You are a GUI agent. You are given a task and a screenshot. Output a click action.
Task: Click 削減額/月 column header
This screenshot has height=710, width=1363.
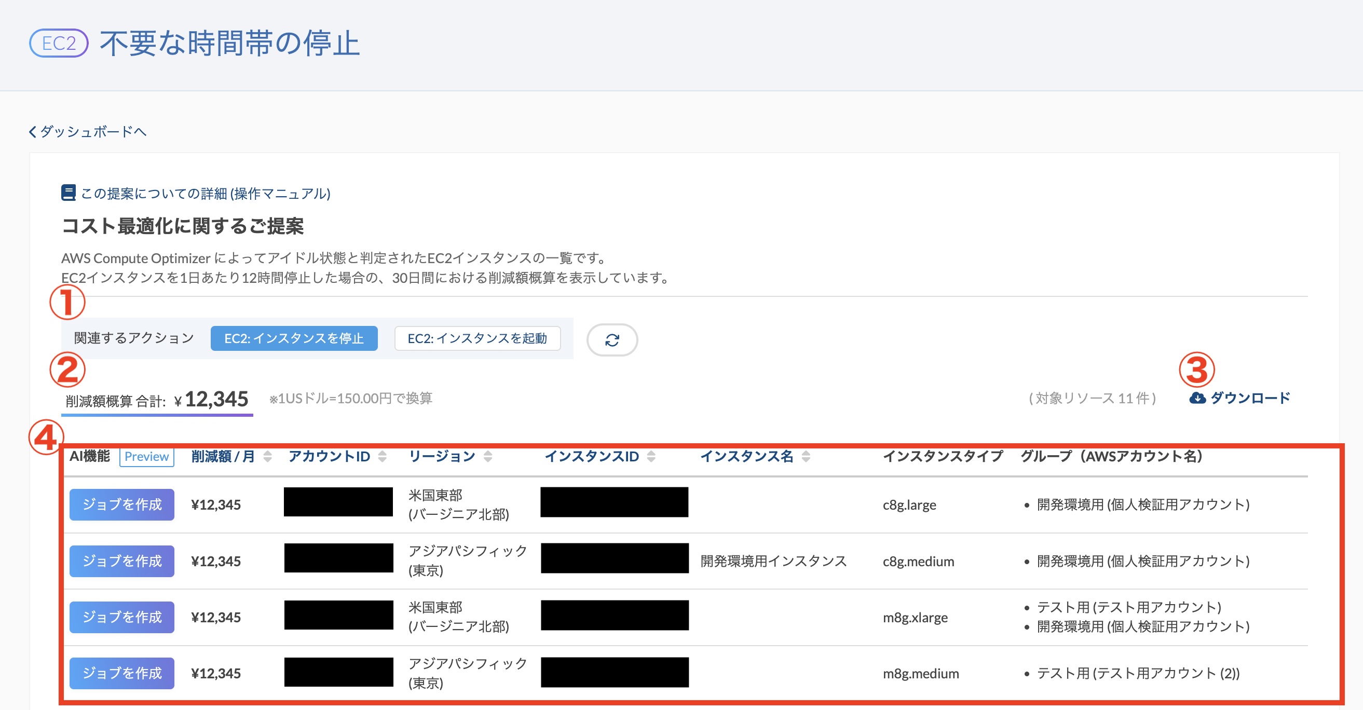point(223,456)
